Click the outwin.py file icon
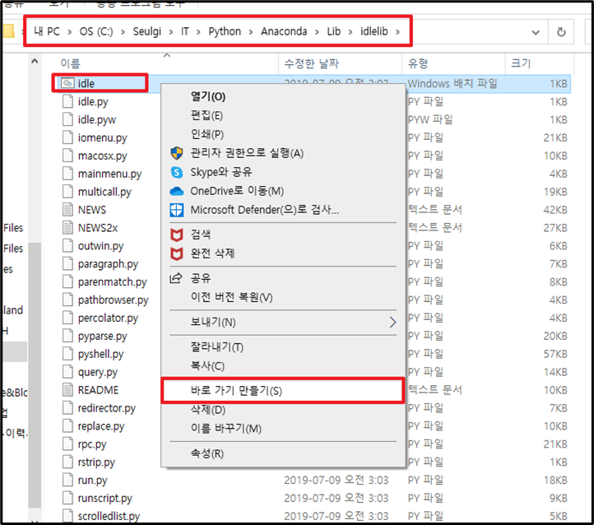Image resolution: width=594 pixels, height=525 pixels. point(67,245)
